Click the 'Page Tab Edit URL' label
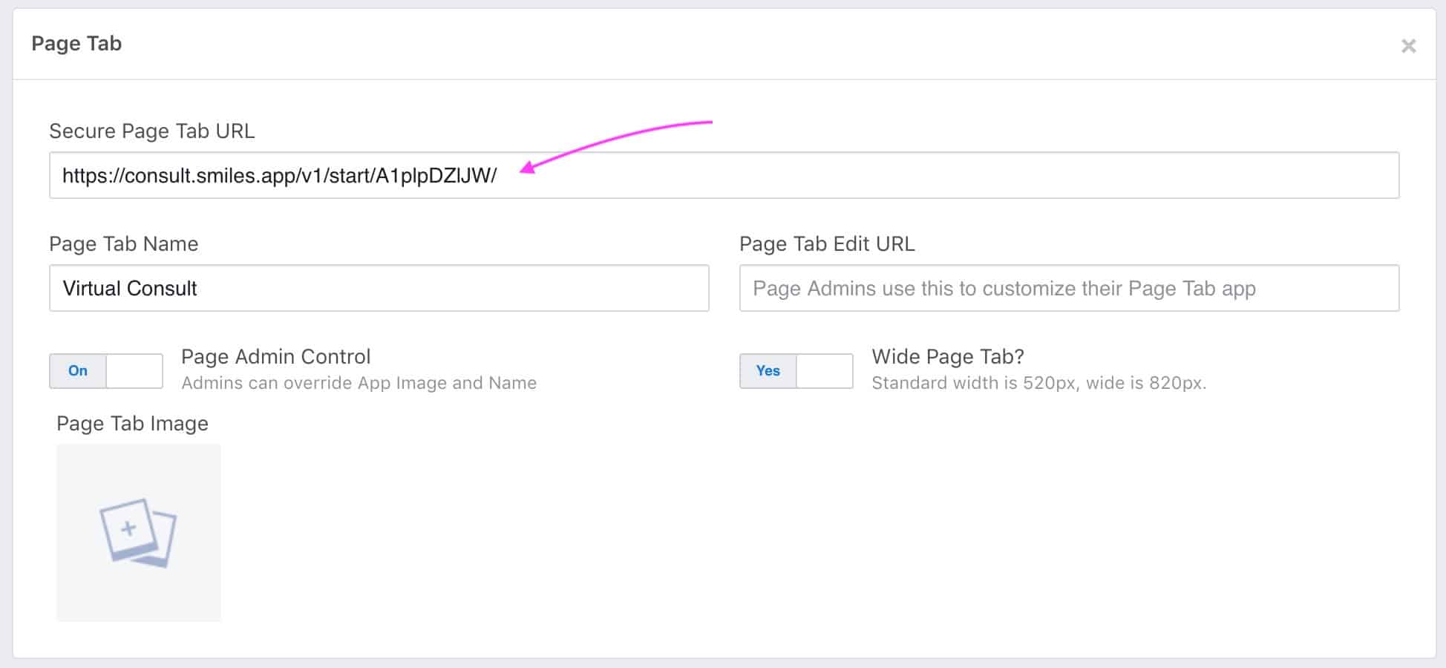 click(827, 244)
